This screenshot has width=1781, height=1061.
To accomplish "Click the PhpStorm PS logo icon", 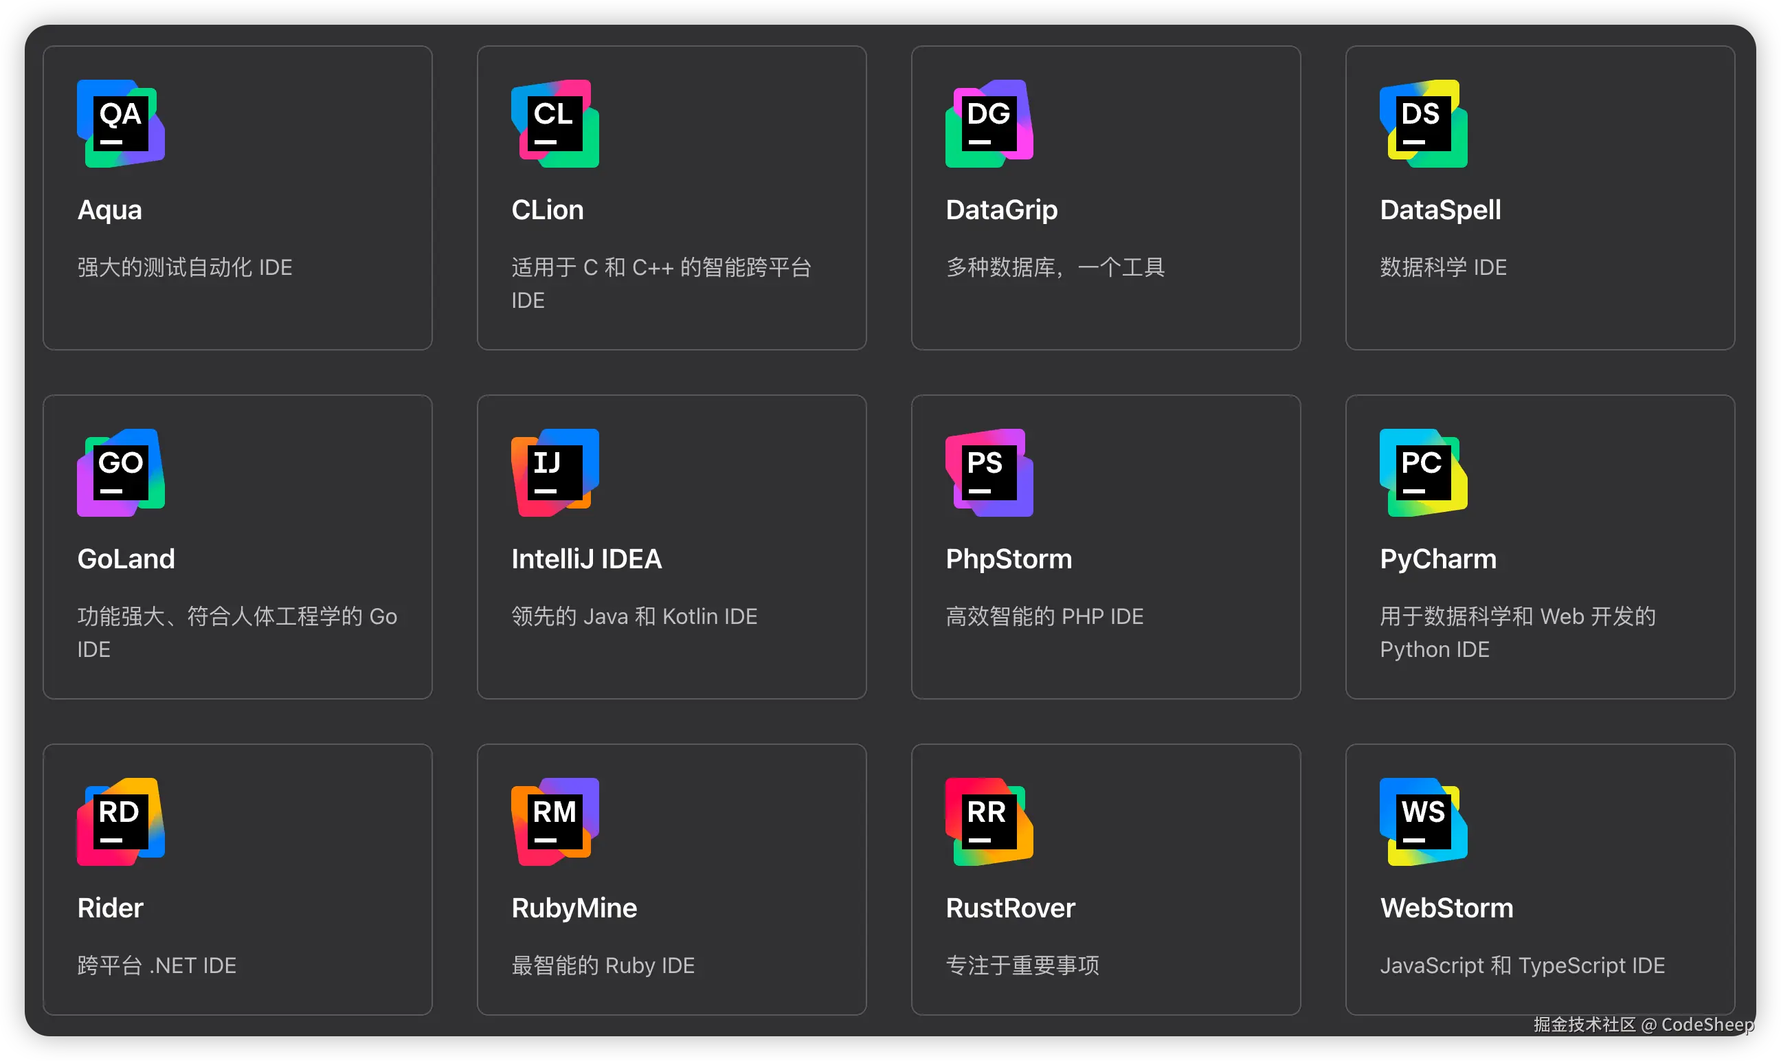I will (x=989, y=473).
